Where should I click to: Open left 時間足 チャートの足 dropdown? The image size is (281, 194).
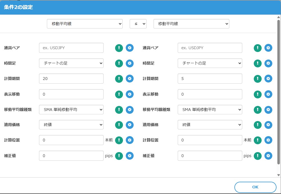coord(71,63)
